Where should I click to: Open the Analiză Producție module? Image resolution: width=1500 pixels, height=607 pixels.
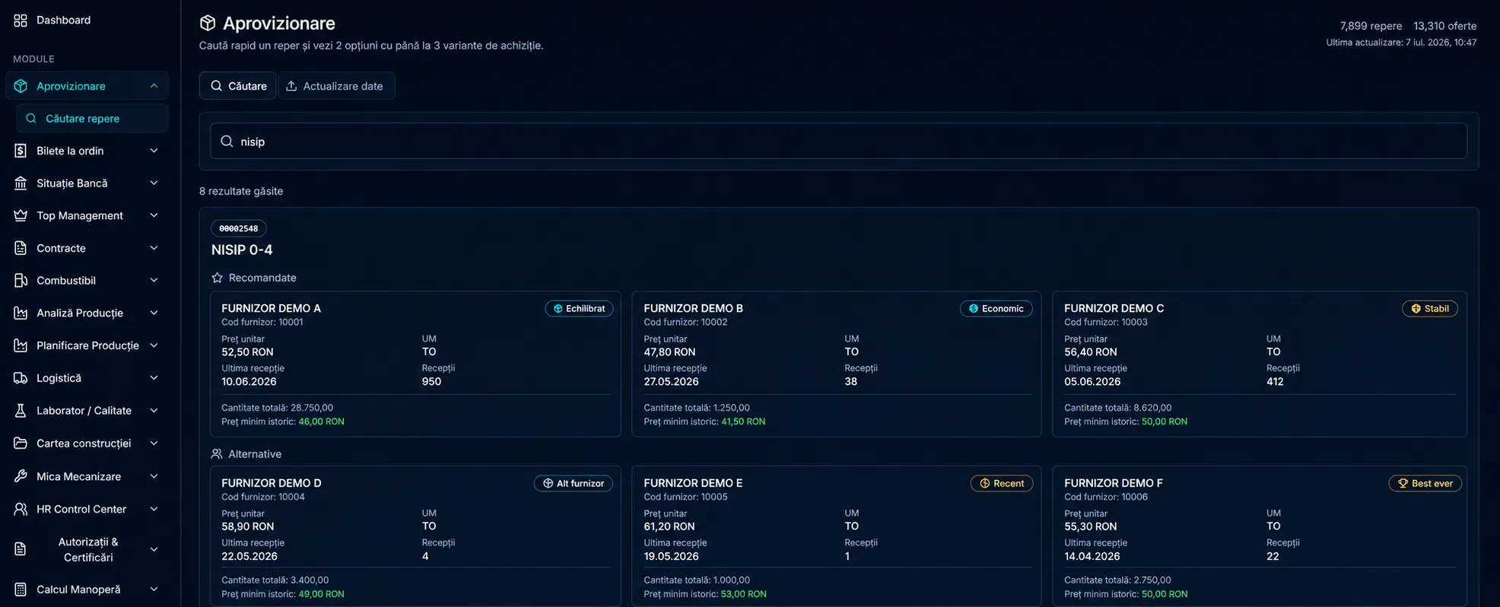tap(87, 313)
